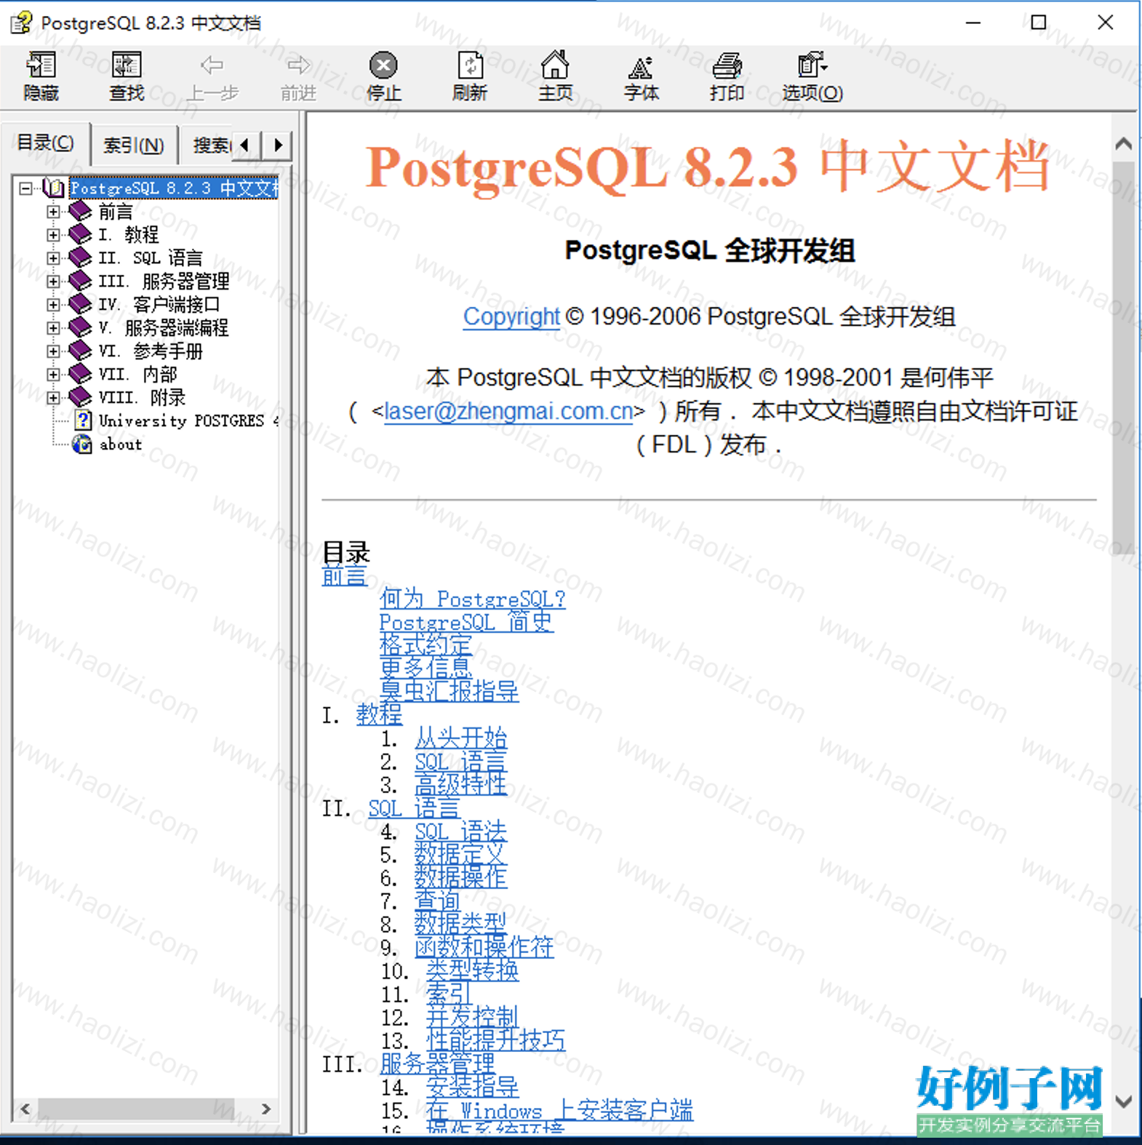Click the book icon beside II. SQL 语言
This screenshot has width=1142, height=1145.
pyautogui.click(x=80, y=258)
